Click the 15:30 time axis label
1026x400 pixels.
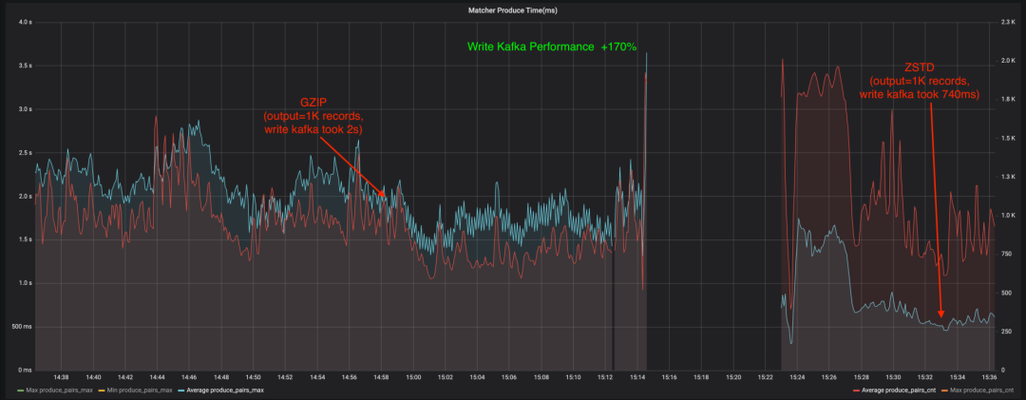pyautogui.click(x=893, y=378)
